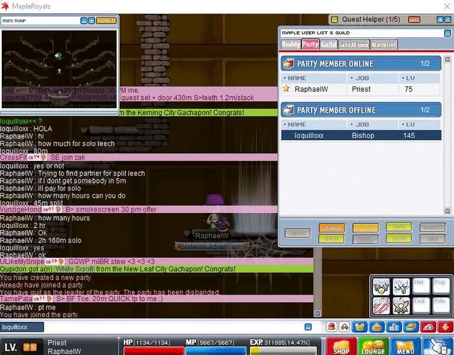This screenshot has height=355, width=454.
Task: Click the empty Hm quick slot
Action: coord(421,286)
